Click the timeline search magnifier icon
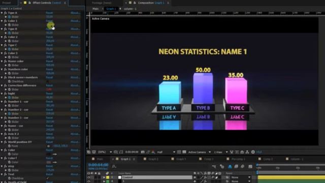Screen dimensions: 325x183 114,166
